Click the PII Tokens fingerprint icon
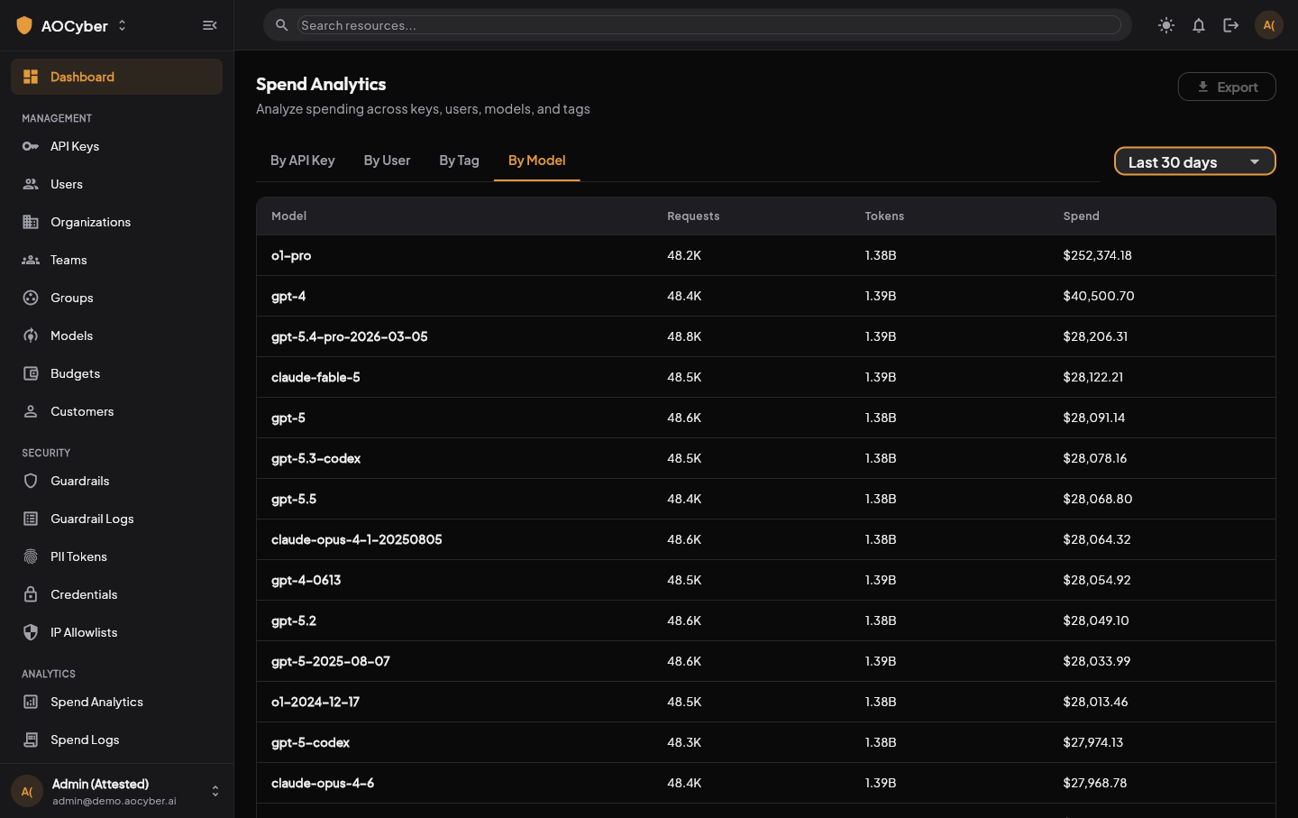1298x818 pixels. [x=31, y=556]
